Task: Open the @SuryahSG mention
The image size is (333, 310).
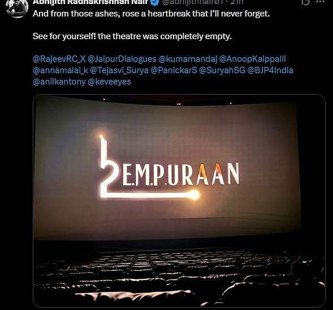Action: point(222,70)
